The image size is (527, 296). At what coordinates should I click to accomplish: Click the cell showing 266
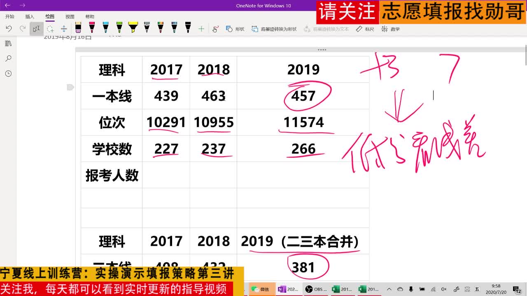tap(303, 149)
